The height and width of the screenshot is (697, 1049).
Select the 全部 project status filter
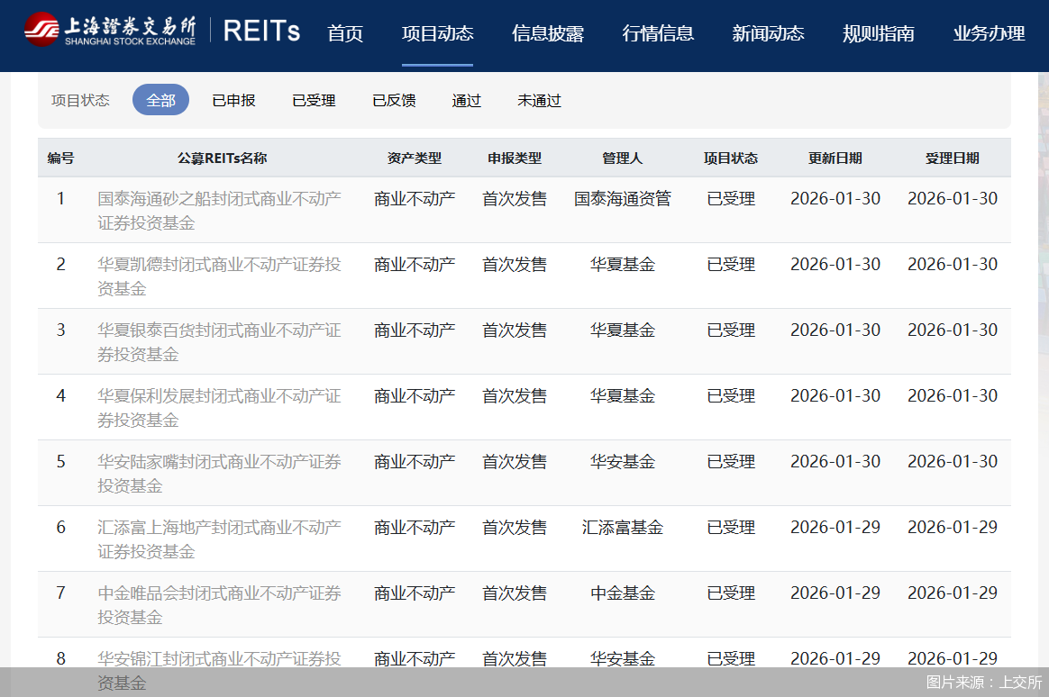[160, 100]
